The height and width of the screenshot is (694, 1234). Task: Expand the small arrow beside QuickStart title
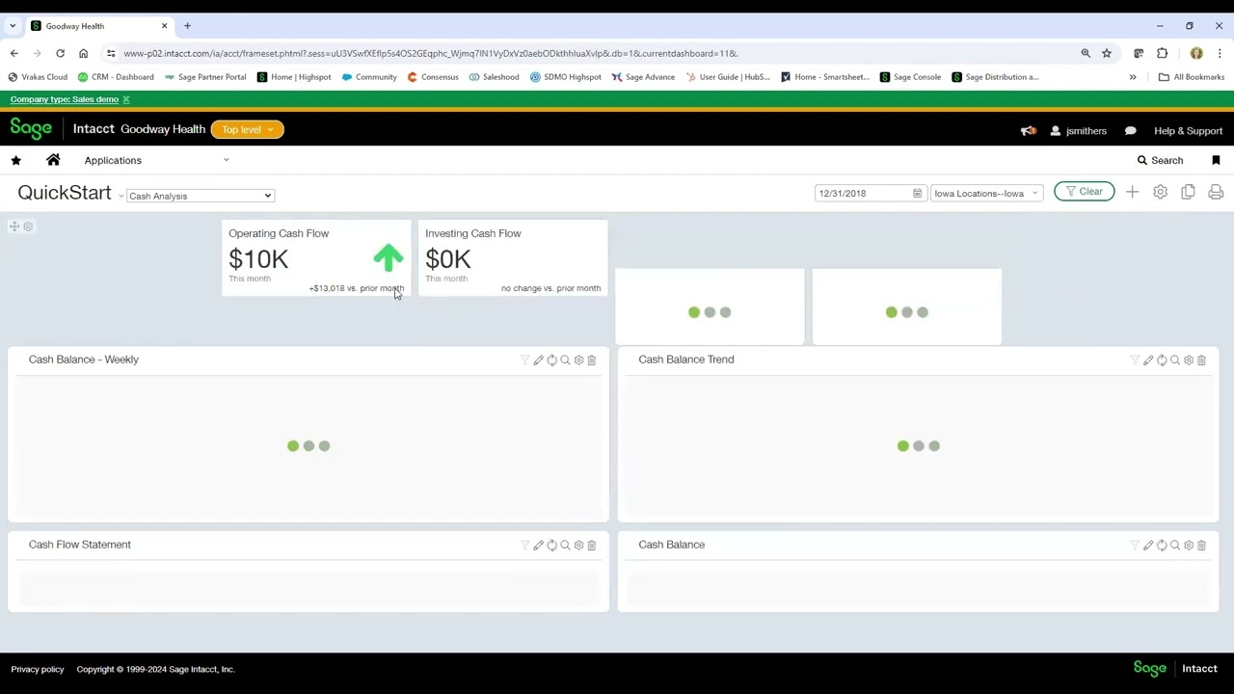click(121, 196)
